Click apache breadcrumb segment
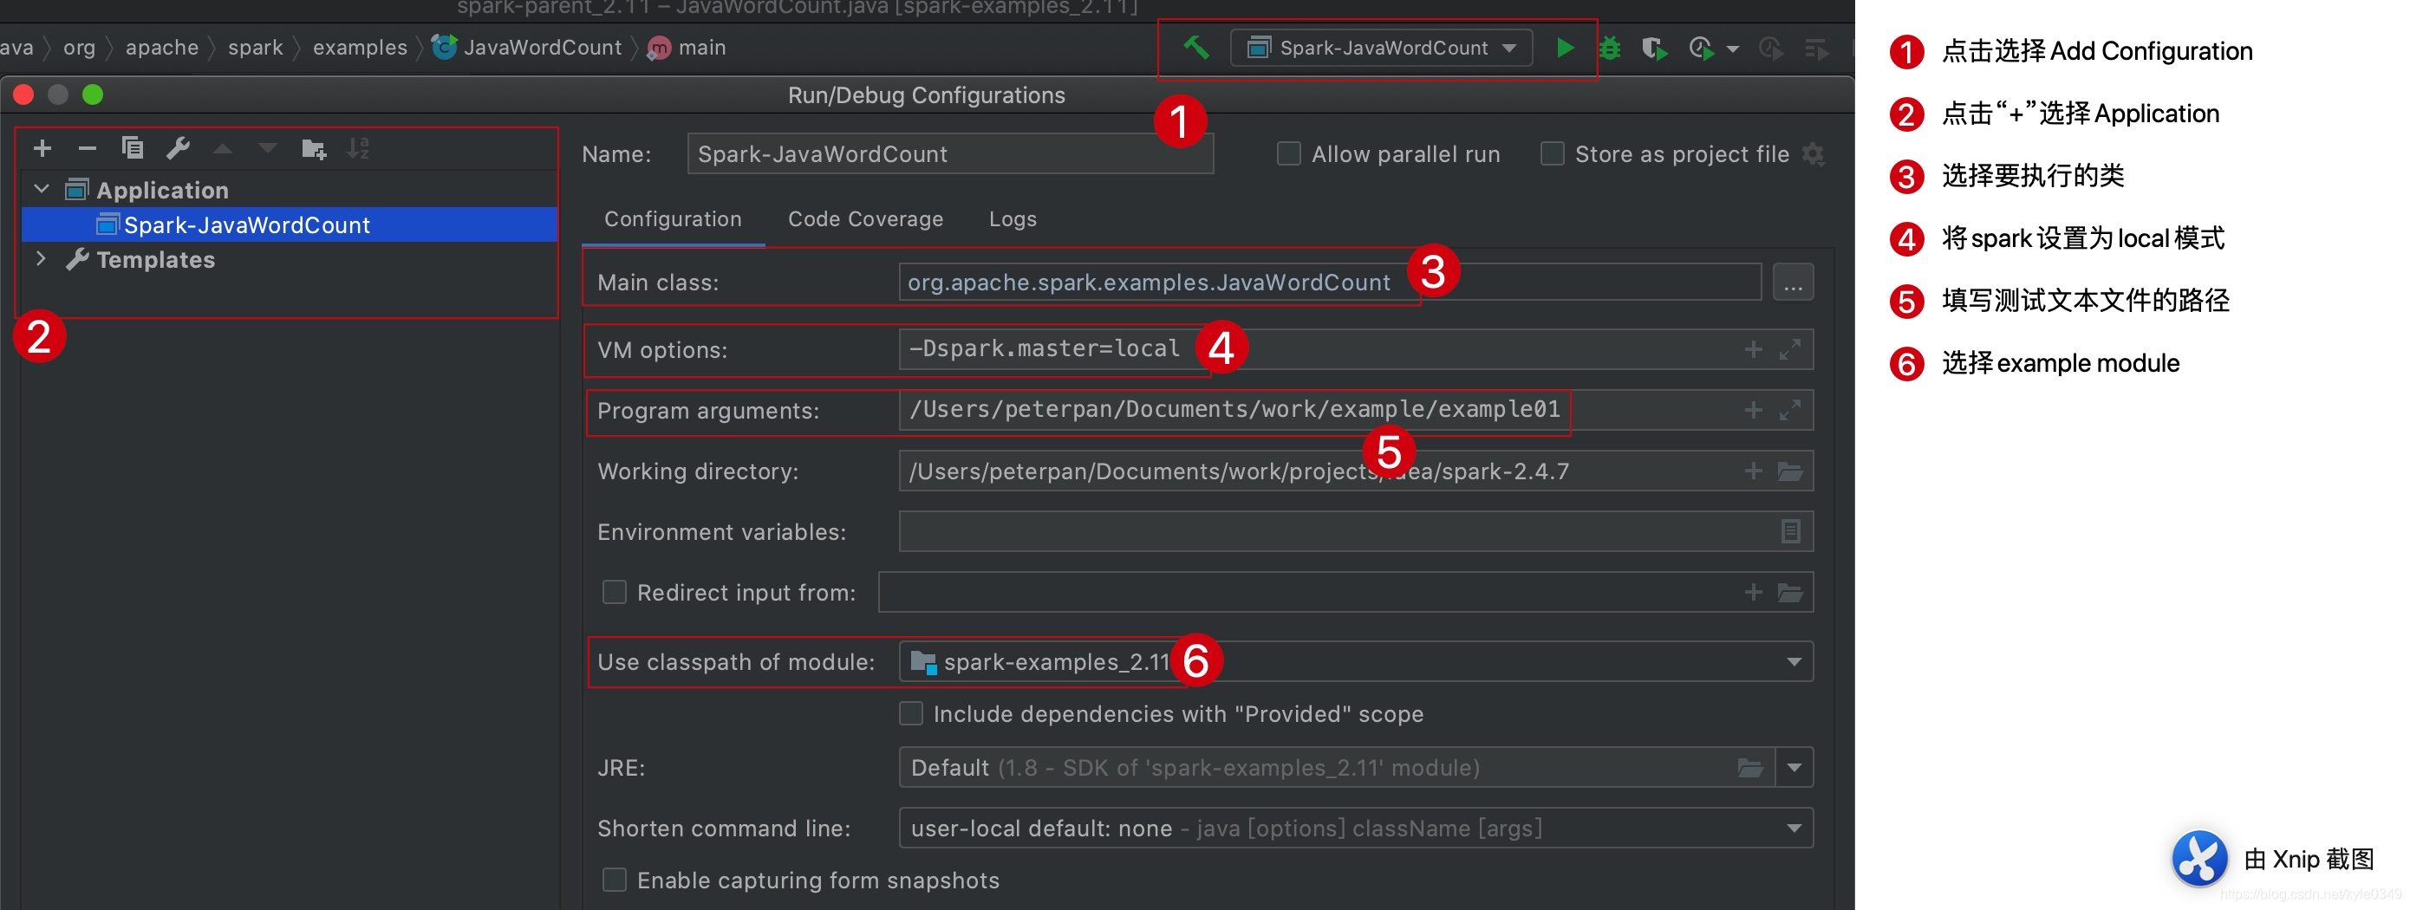The image size is (2410, 910). click(162, 48)
